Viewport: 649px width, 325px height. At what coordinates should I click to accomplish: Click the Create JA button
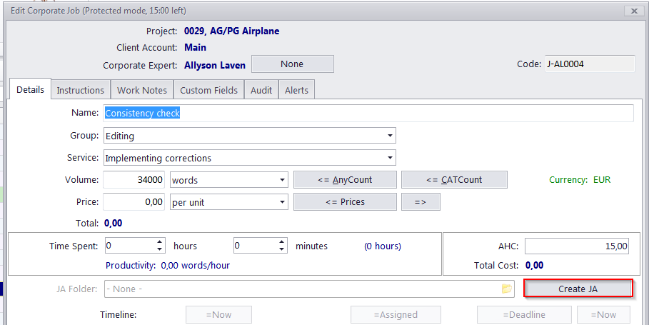[x=578, y=289]
